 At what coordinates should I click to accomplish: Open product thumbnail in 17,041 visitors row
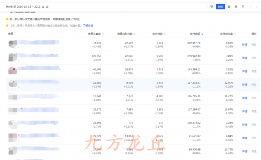12,97
